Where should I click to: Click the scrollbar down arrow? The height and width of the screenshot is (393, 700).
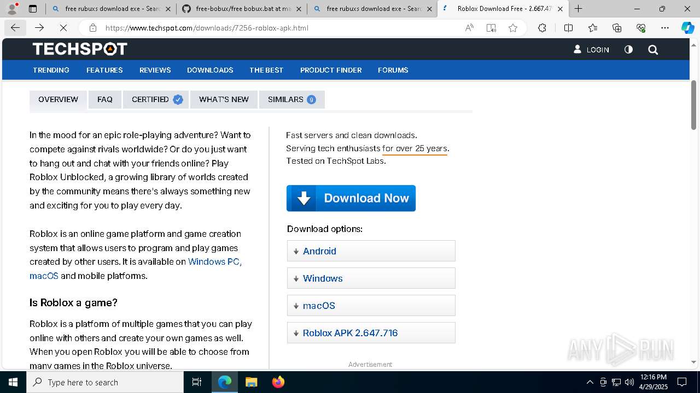[x=694, y=362]
